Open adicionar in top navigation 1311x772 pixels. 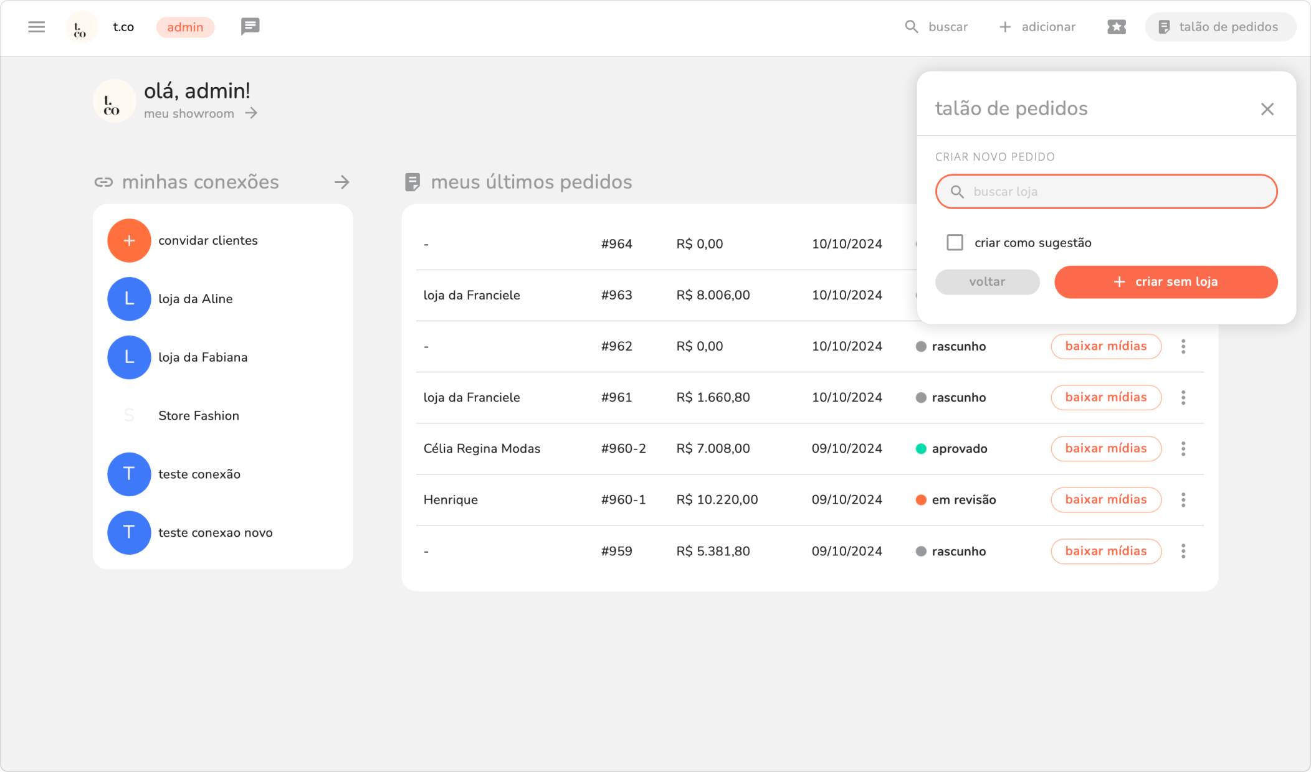1037,27
